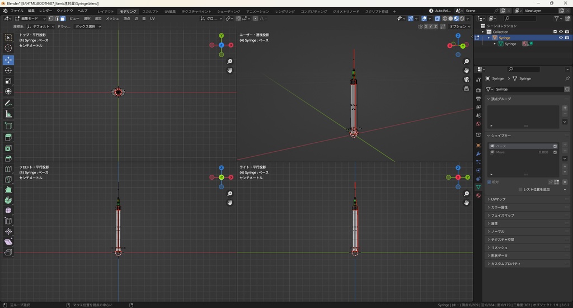Open the ファイル menu
Viewport: 573px width, 308px height.
click(x=17, y=11)
